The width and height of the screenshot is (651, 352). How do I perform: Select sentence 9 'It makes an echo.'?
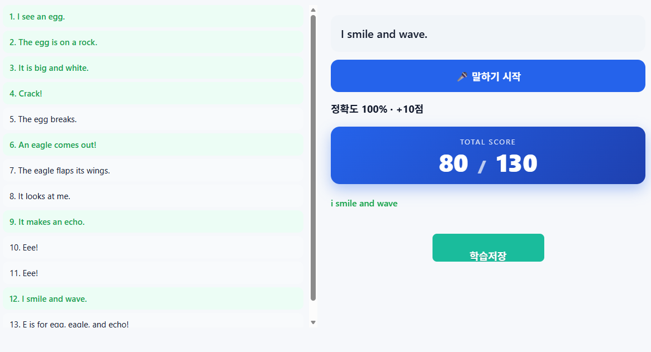(153, 222)
